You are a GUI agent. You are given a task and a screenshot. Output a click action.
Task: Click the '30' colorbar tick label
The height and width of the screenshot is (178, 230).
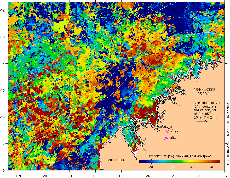192,167
